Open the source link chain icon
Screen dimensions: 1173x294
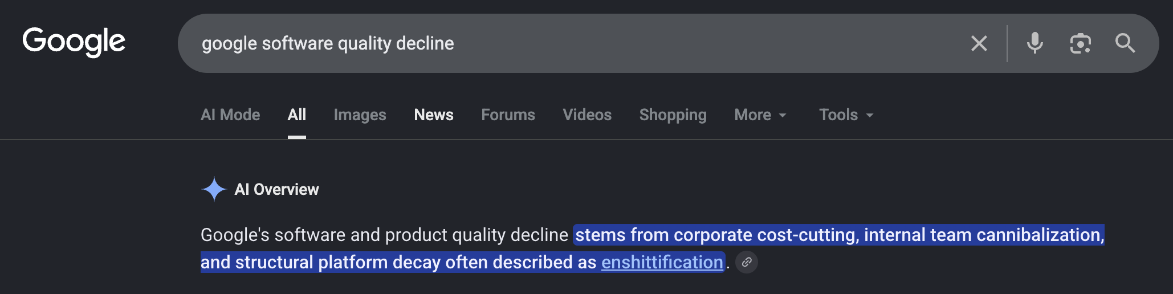click(x=746, y=262)
